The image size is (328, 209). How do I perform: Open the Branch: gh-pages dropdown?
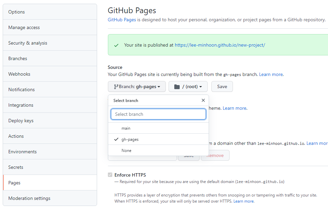137,86
